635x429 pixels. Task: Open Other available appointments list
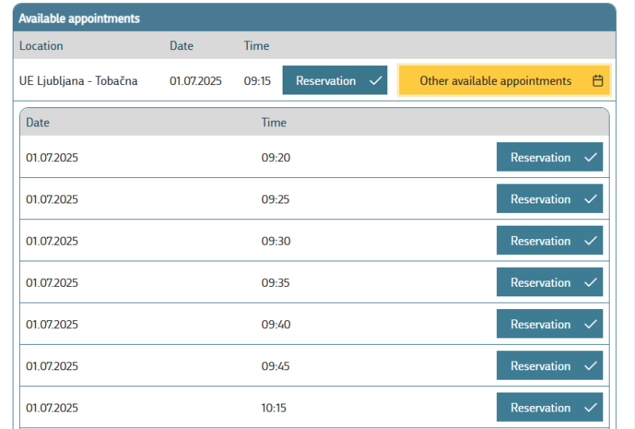pos(504,80)
